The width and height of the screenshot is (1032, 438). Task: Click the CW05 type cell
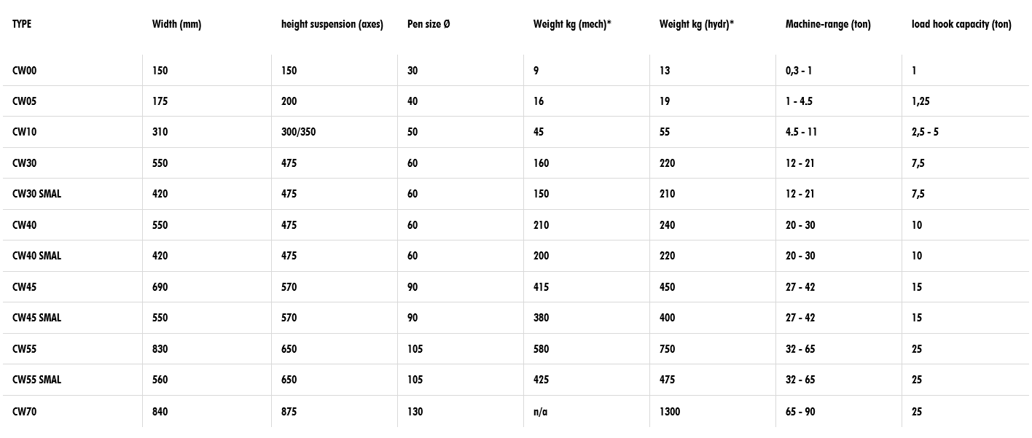[24, 101]
